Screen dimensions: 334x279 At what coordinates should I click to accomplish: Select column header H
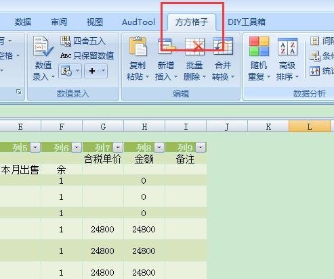(x=144, y=126)
